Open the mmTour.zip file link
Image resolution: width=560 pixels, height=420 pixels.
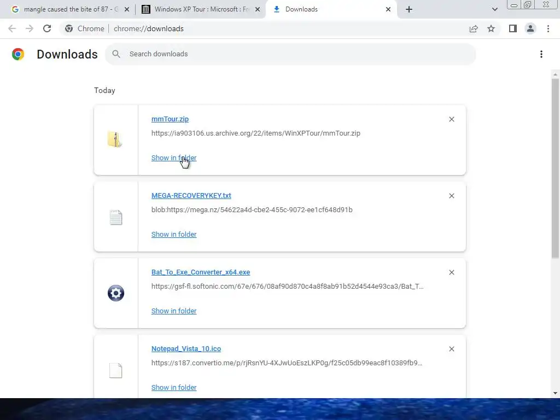(x=170, y=119)
